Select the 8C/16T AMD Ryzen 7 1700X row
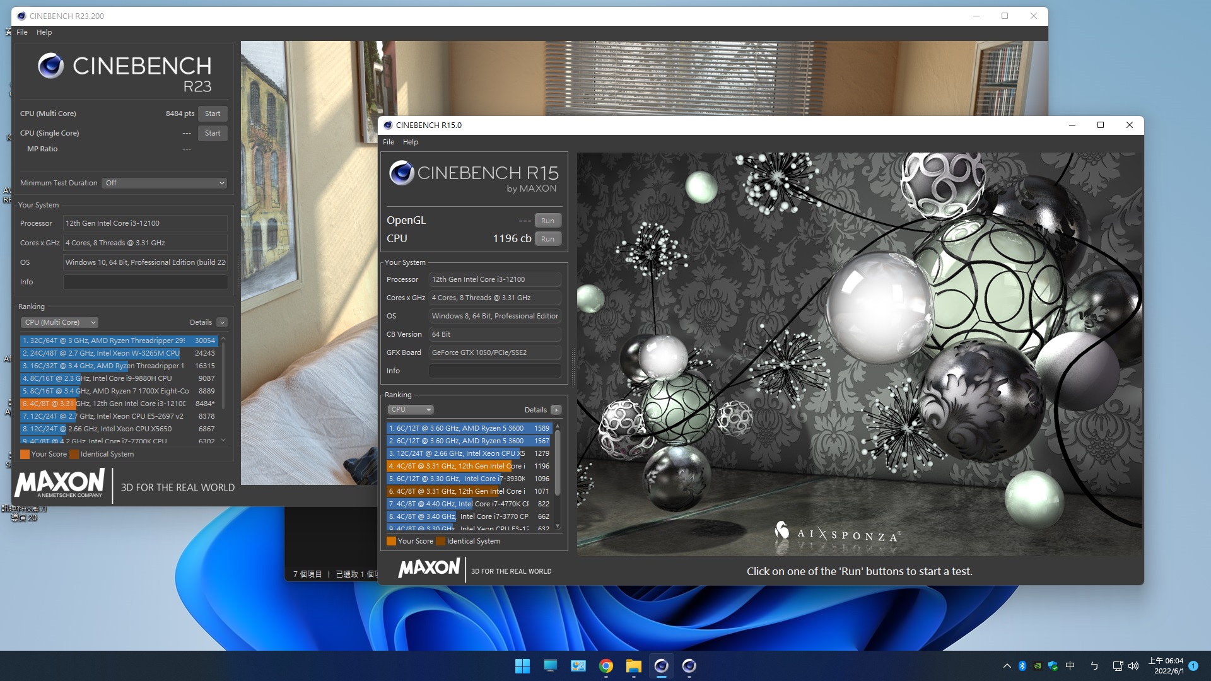Screen dimensions: 1211x681 (x=119, y=391)
